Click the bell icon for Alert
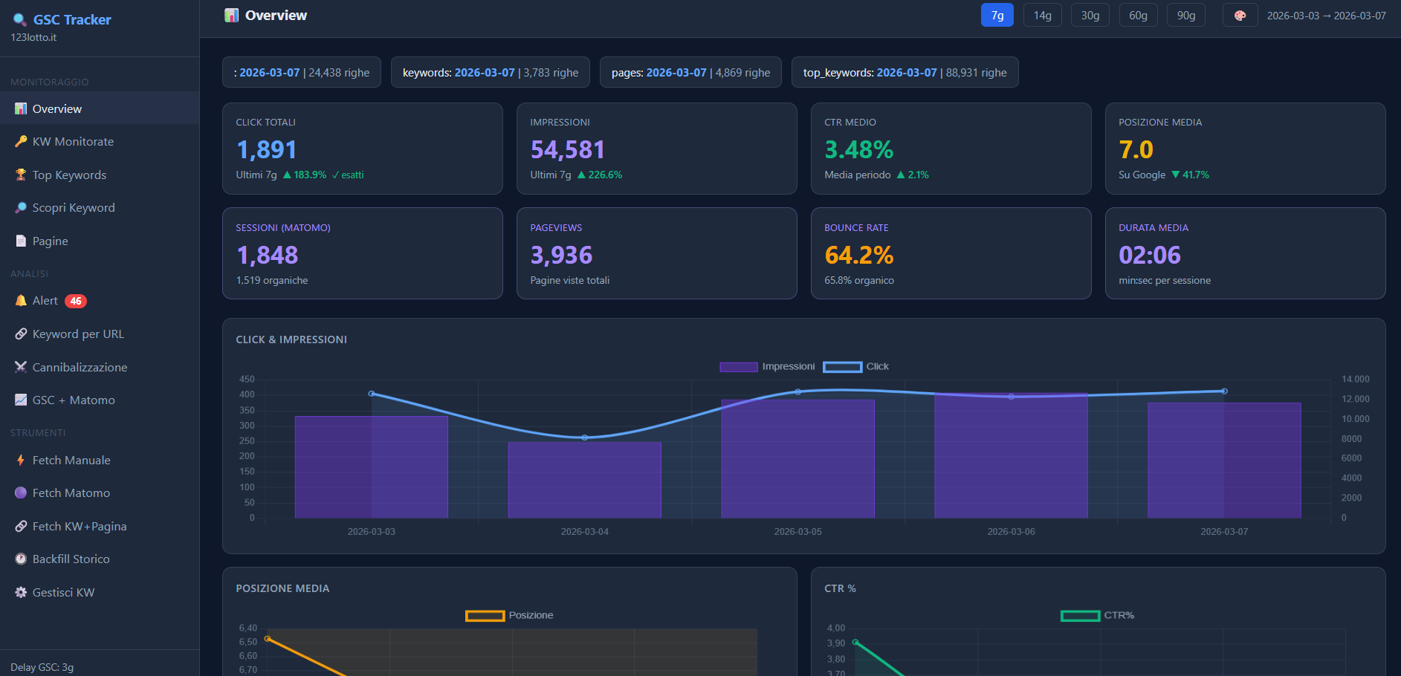This screenshot has width=1401, height=676. point(21,301)
